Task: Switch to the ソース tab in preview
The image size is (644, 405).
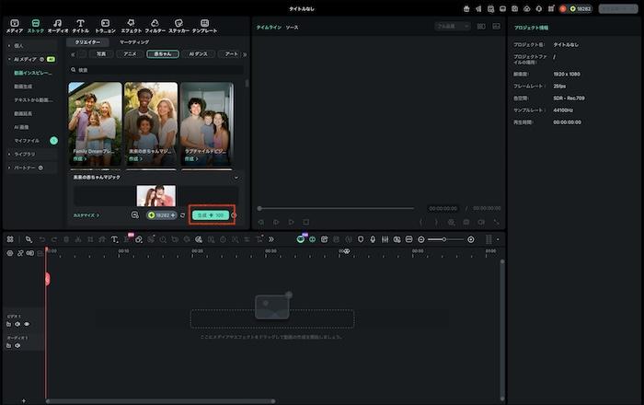Action: click(292, 28)
